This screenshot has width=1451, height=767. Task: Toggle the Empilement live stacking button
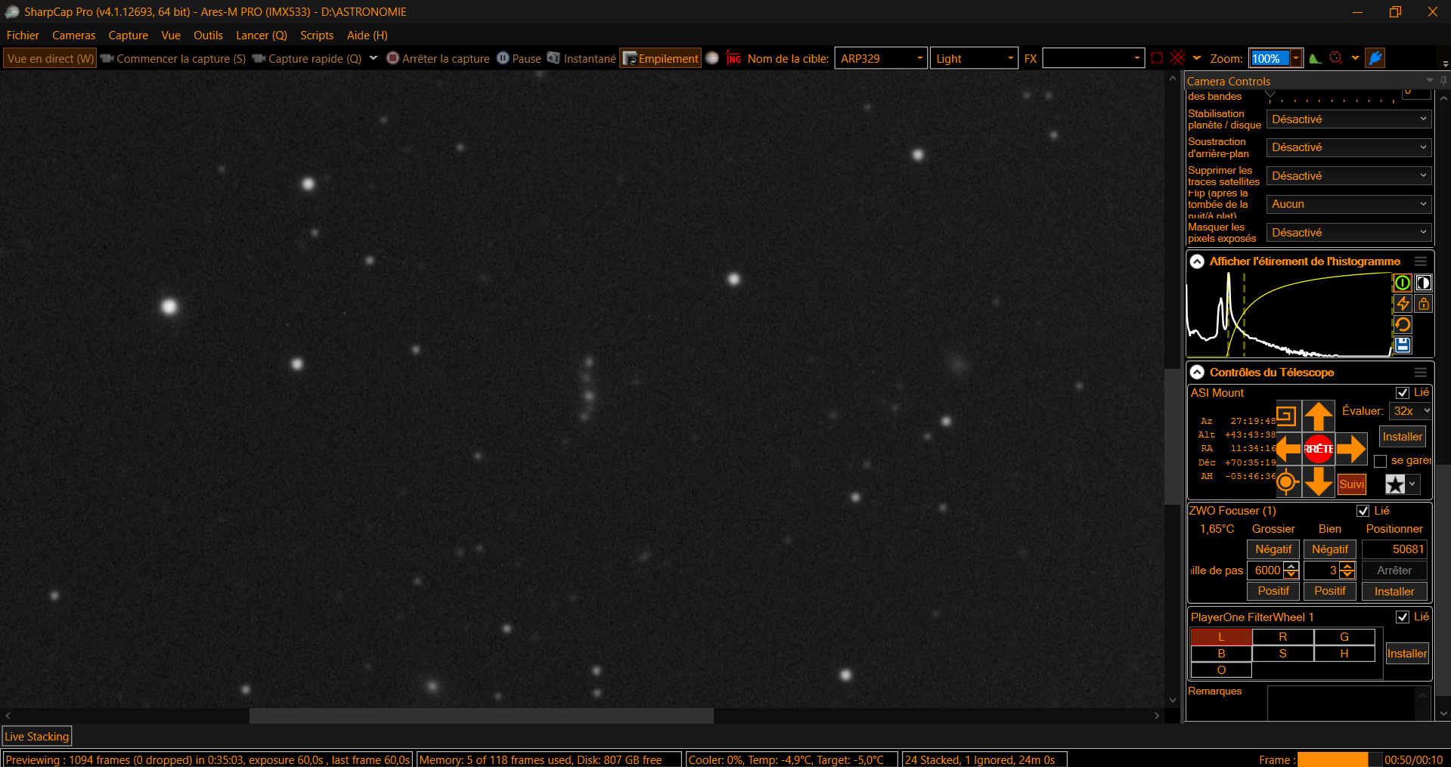(x=660, y=58)
